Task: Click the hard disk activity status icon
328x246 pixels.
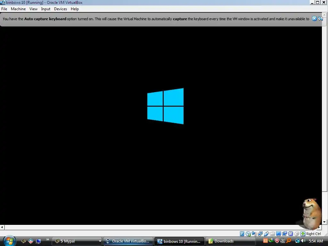Action: click(242, 234)
